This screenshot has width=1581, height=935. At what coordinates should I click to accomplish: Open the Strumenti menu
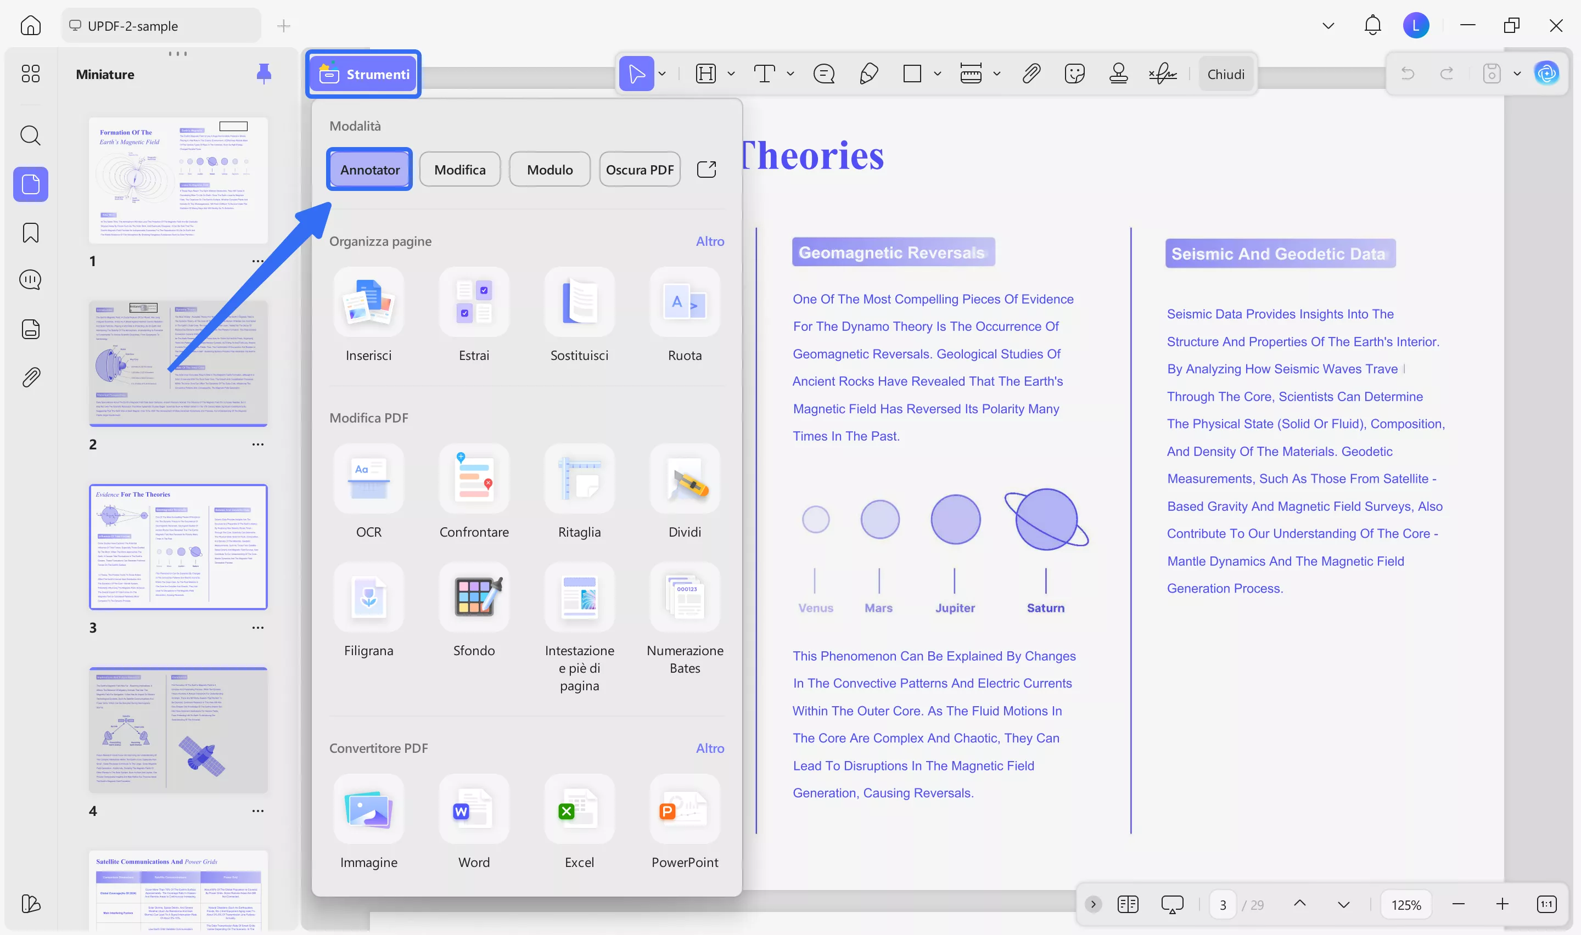tap(363, 74)
